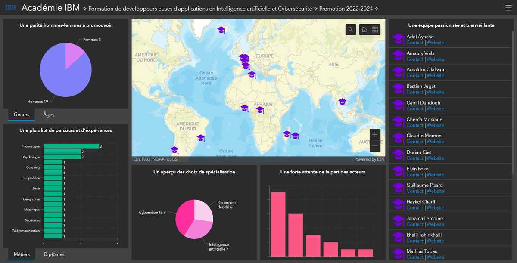
Task: Click the graduation cap icon beside Janaina Lemoine
Action: point(398,221)
